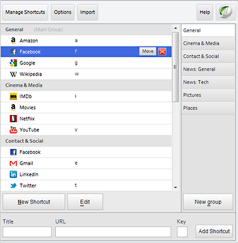Click the Google icon
This screenshot has height=243, width=238.
point(13,63)
